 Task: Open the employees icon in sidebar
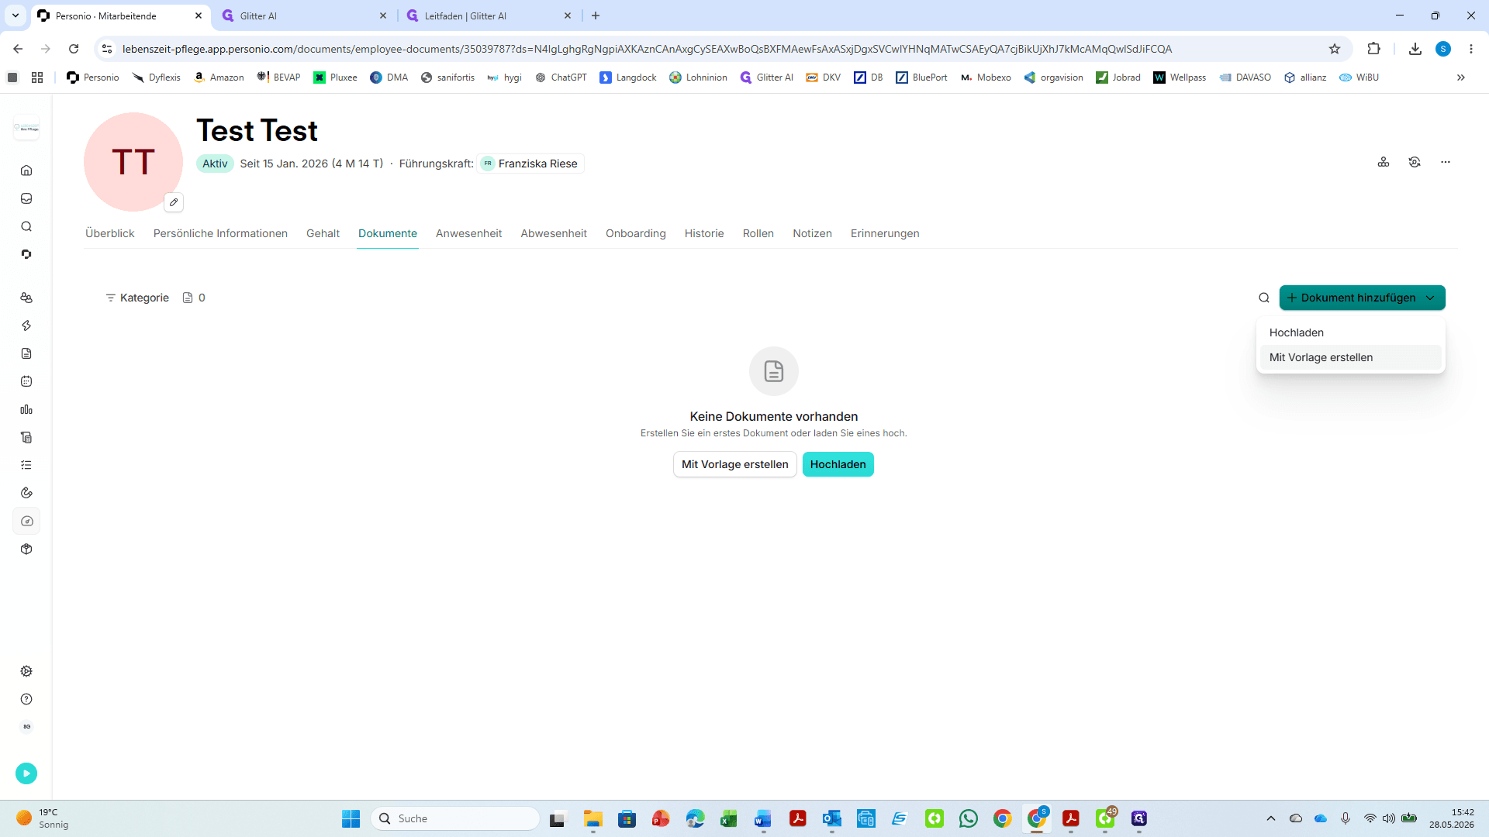[x=26, y=298]
